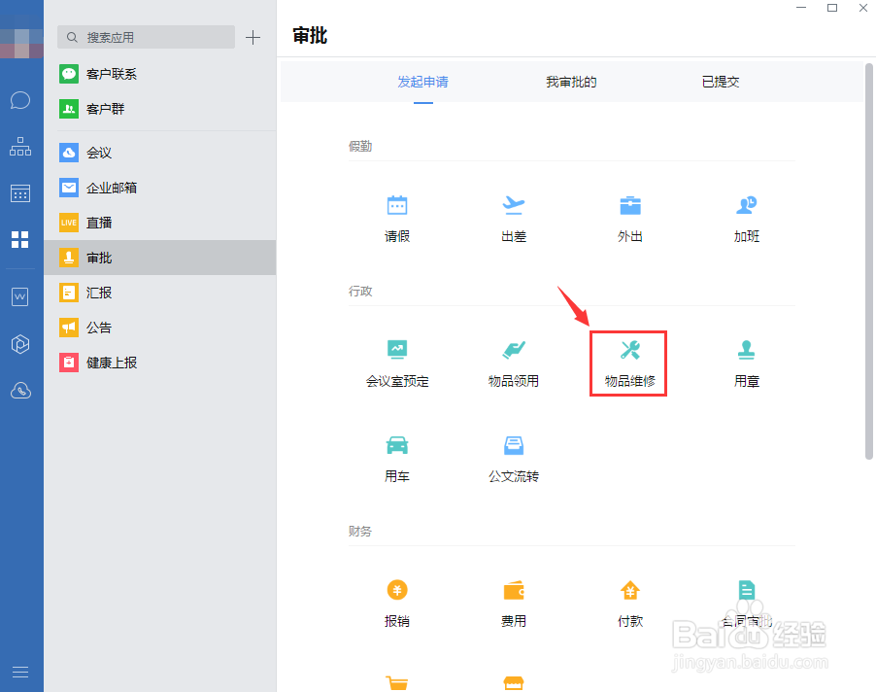The image size is (876, 692).
Task: Start a 请假 leave request
Action: (397, 219)
